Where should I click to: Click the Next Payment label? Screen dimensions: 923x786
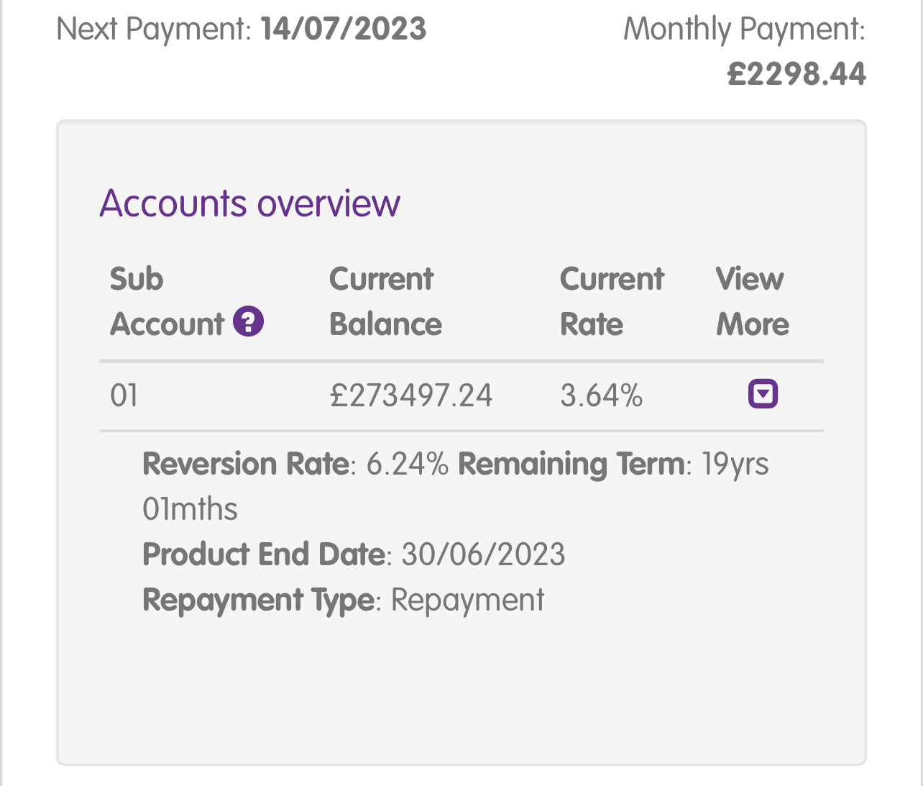pyautogui.click(x=153, y=29)
